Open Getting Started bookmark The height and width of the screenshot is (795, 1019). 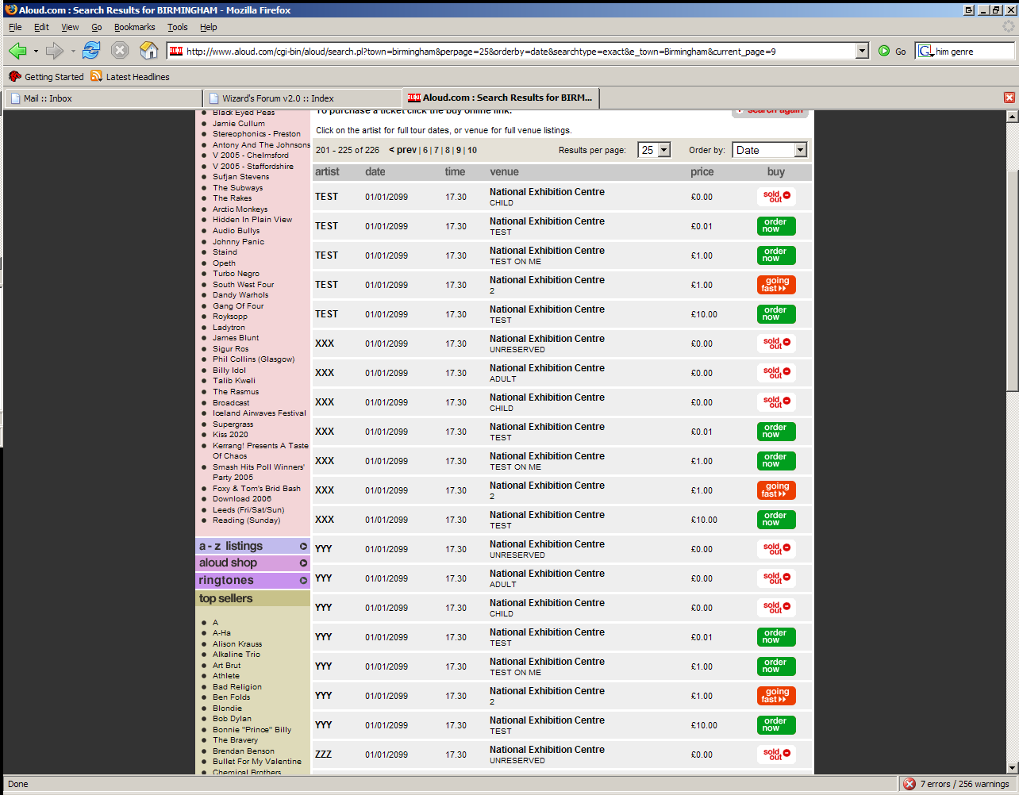pos(46,77)
